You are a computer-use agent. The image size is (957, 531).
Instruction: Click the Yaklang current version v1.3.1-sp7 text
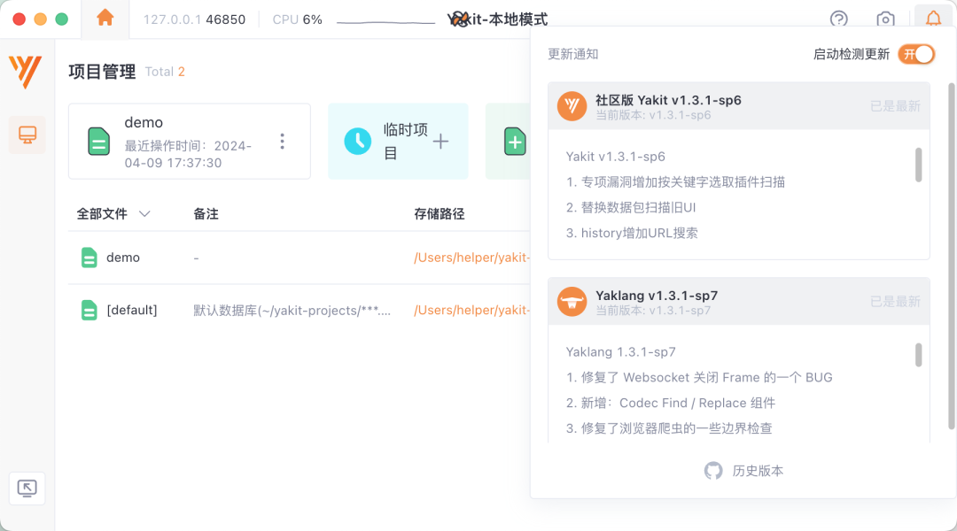pos(653,310)
